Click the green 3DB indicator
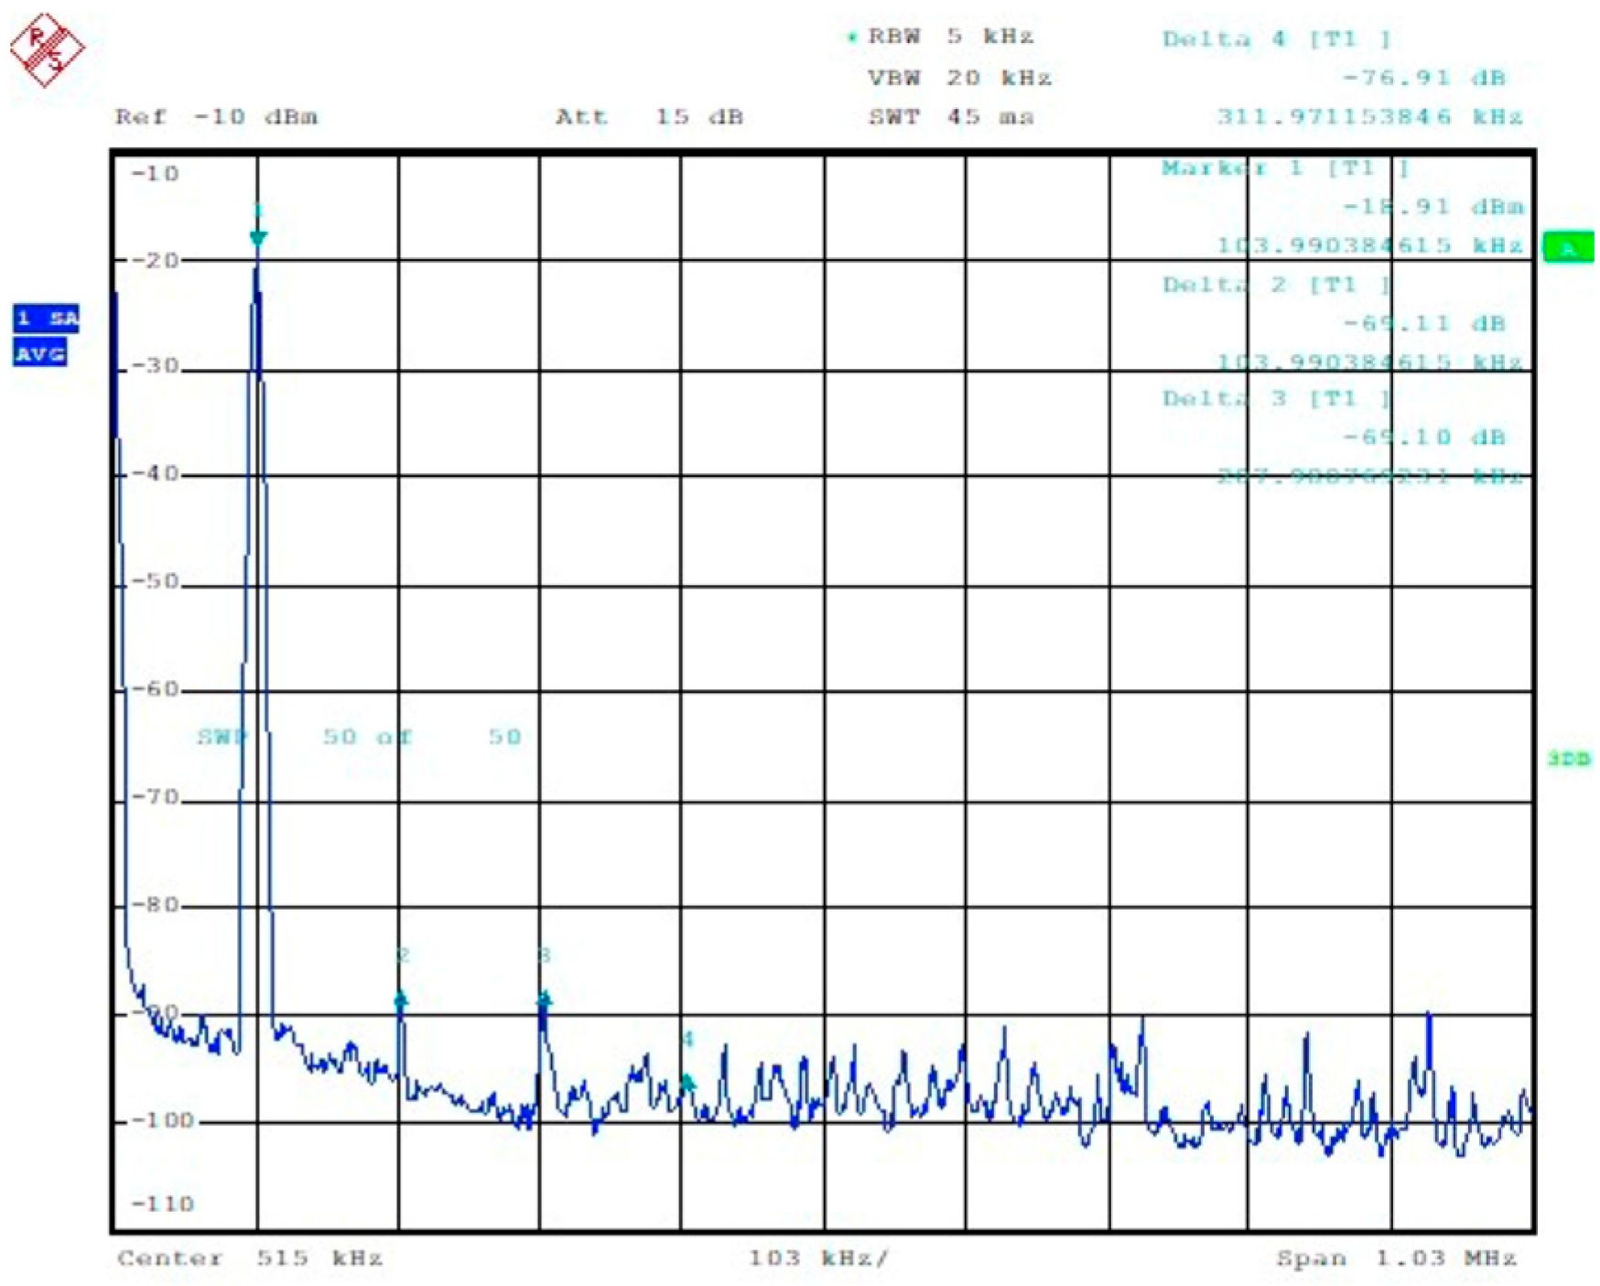This screenshot has width=1600, height=1286. 1569,759
